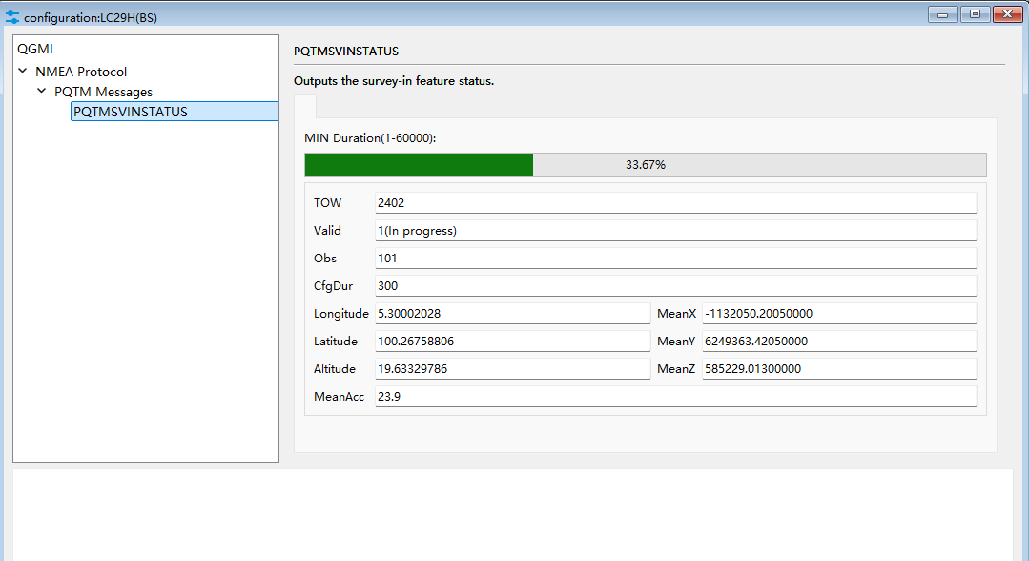
Task: Focus the Longitude field
Action: 512,314
